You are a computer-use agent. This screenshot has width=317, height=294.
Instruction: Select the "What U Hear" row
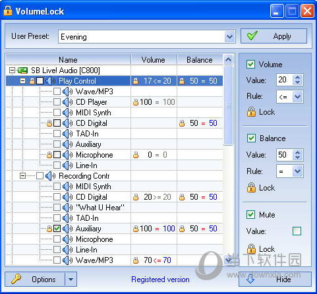click(114, 208)
